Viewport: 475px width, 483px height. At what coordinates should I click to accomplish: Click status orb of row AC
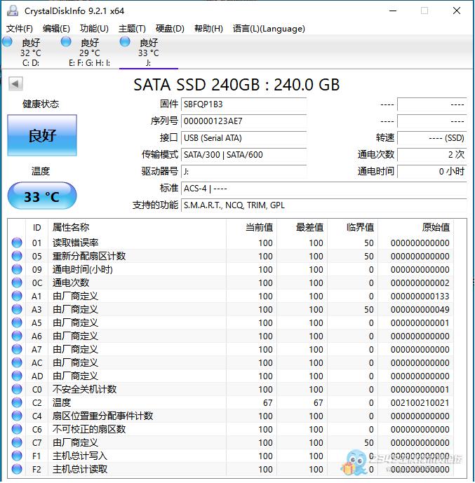(x=17, y=362)
